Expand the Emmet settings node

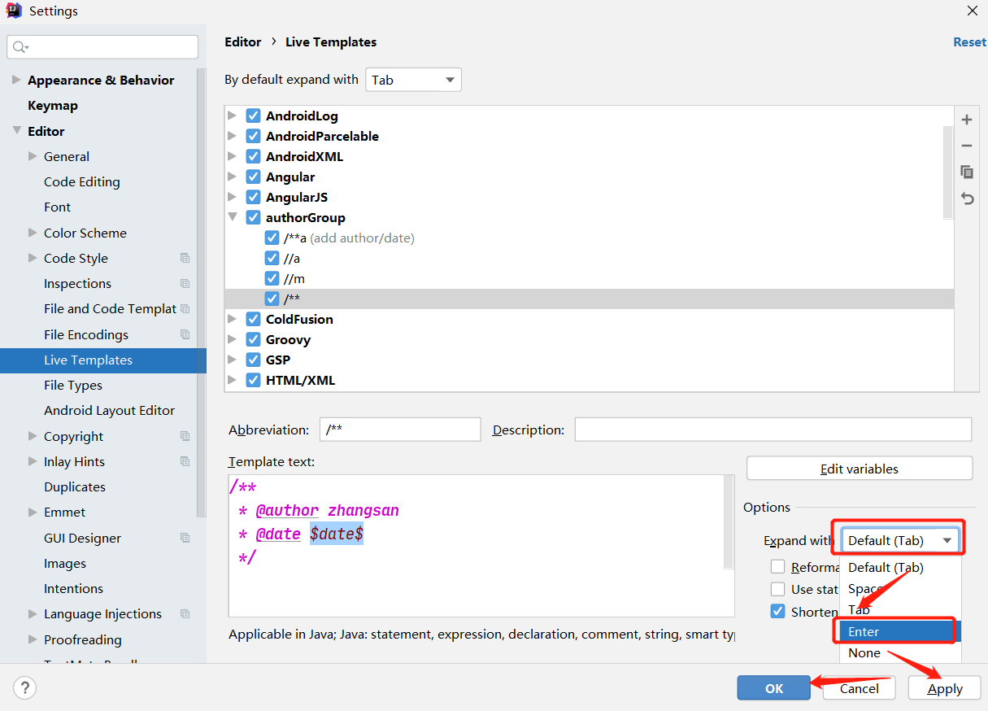point(33,513)
